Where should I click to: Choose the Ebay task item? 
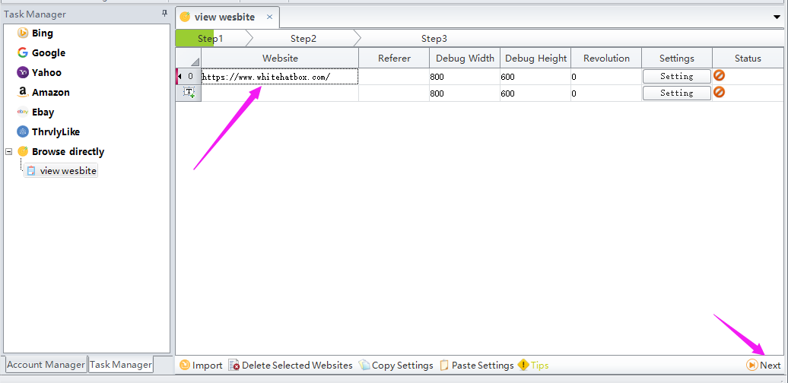pos(43,112)
